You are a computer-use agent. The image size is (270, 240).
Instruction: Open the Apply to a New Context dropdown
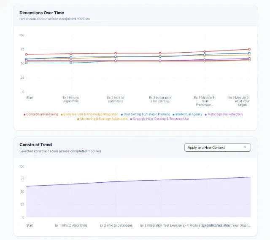click(218, 147)
